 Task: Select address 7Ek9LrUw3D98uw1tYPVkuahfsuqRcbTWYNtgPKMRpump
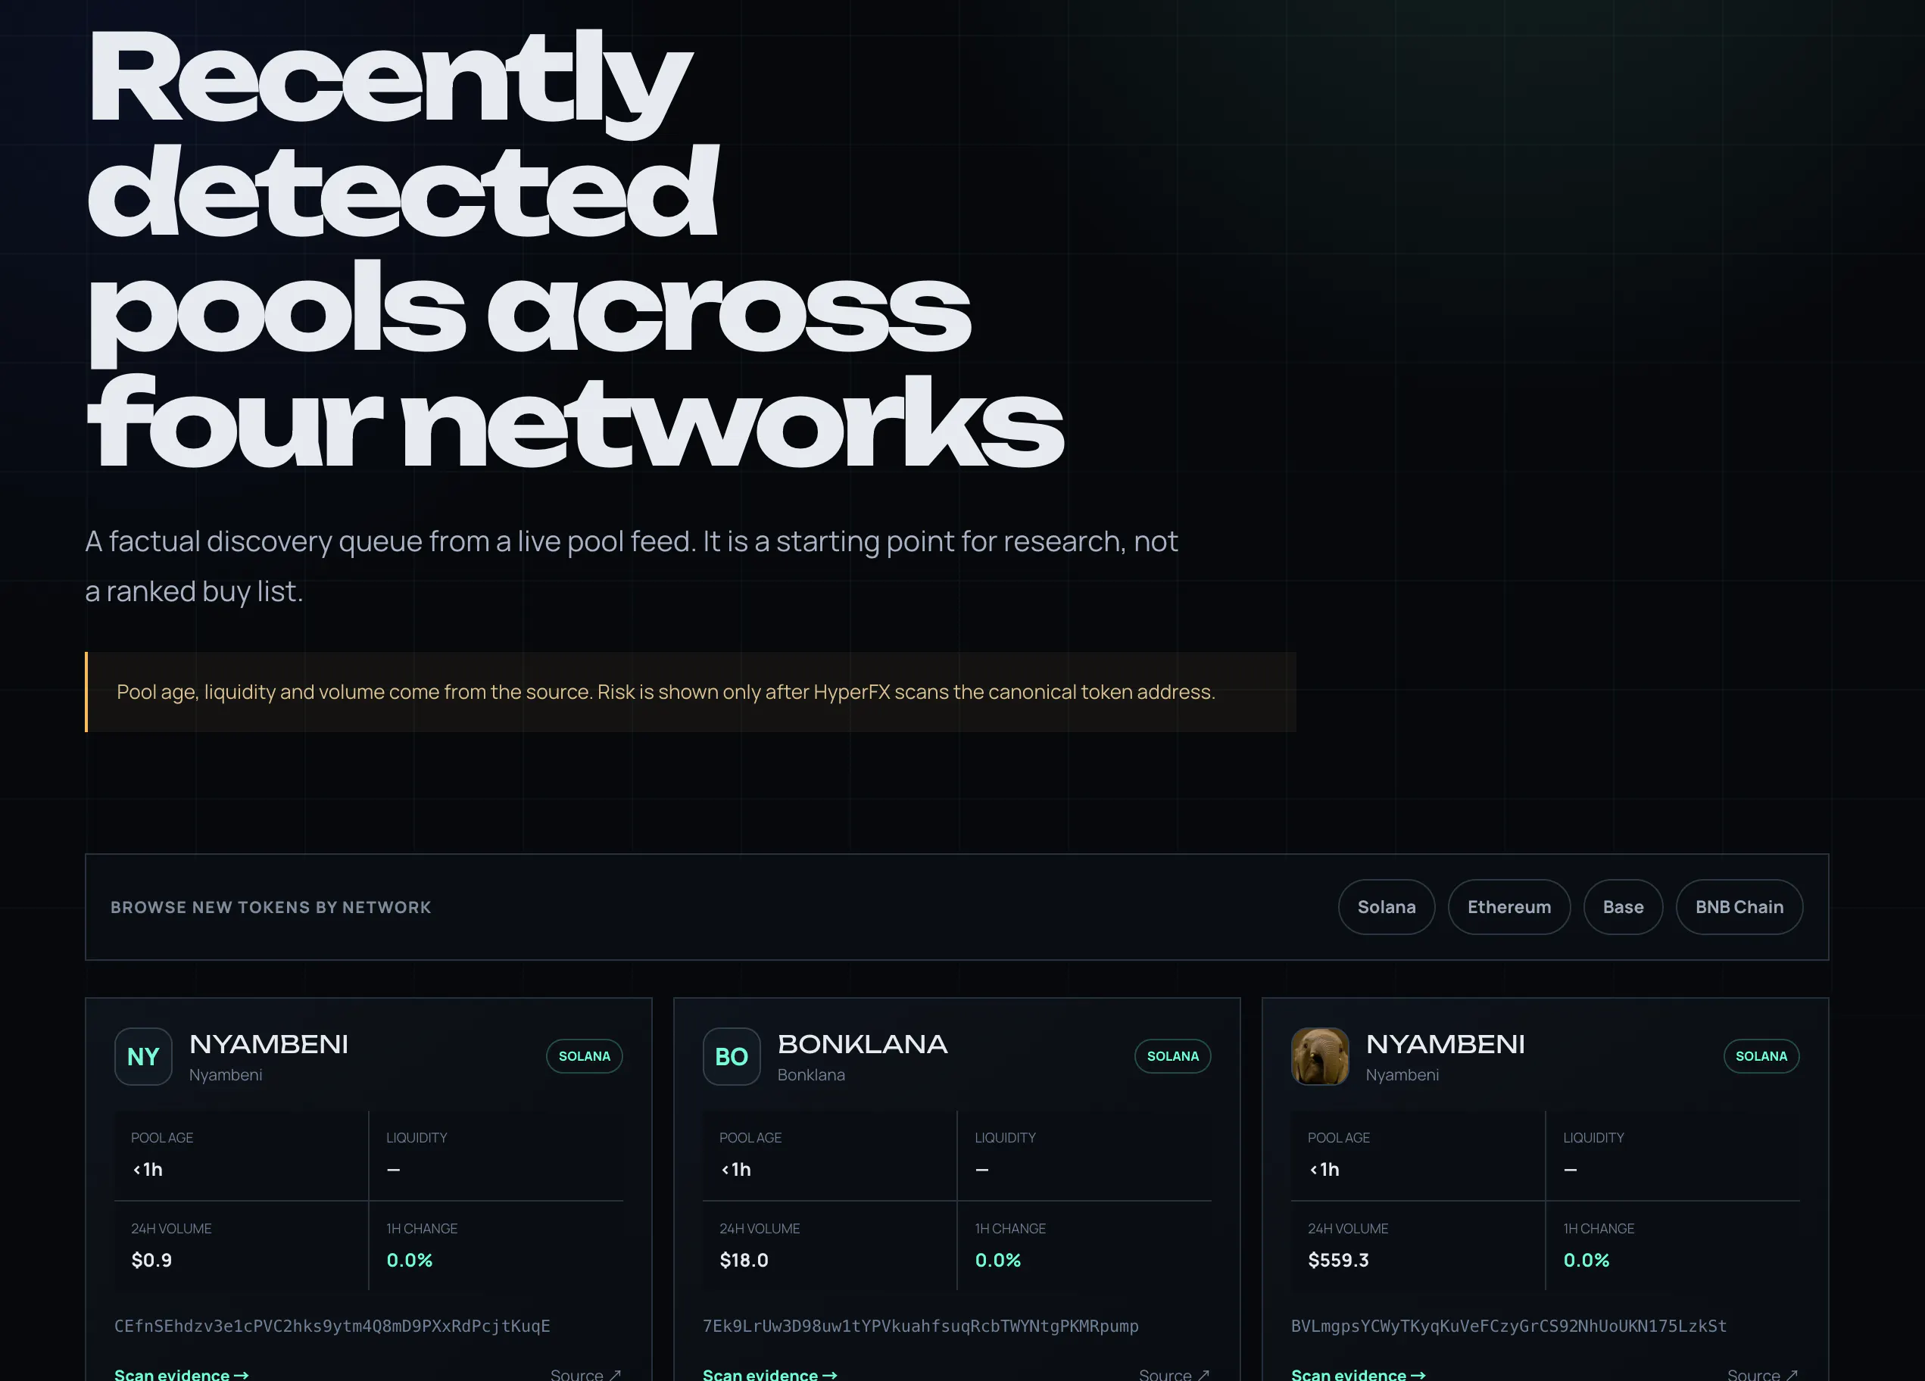pyautogui.click(x=920, y=1325)
